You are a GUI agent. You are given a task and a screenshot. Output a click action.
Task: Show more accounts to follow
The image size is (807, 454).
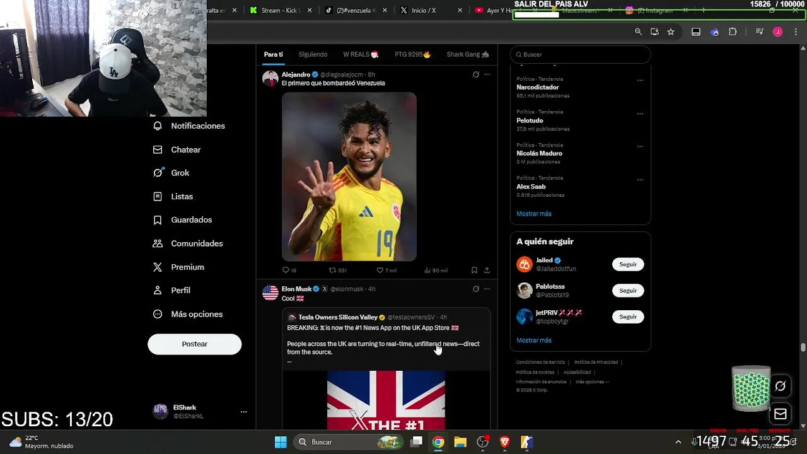click(534, 340)
